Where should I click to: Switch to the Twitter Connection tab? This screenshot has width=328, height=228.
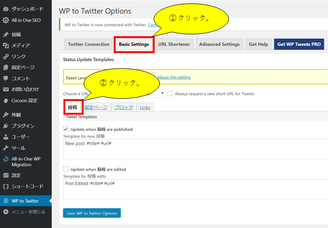(89, 44)
